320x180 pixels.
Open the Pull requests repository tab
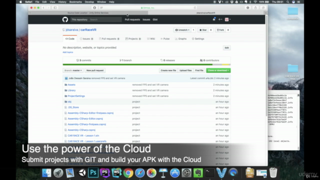[109, 39]
